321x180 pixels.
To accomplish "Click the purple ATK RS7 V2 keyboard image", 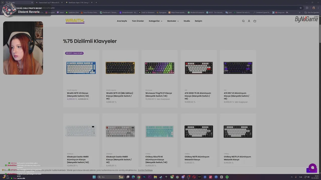I will pos(238,68).
